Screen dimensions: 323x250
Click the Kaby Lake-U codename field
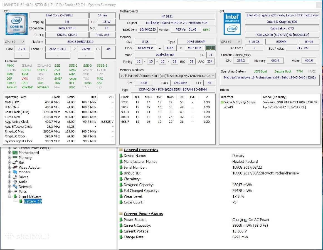pyautogui.click(x=67, y=28)
